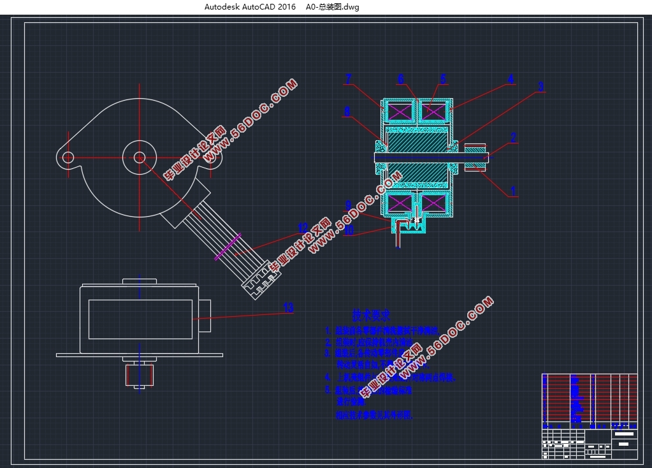Viewport: 652px width, 468px height.
Task: Click the title text A0-总装图.dwg
Action: pos(332,6)
